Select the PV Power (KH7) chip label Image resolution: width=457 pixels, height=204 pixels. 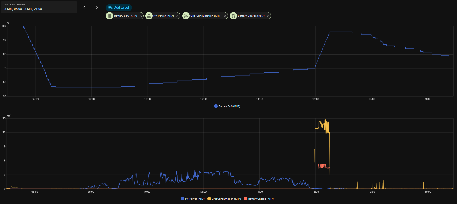click(x=163, y=16)
